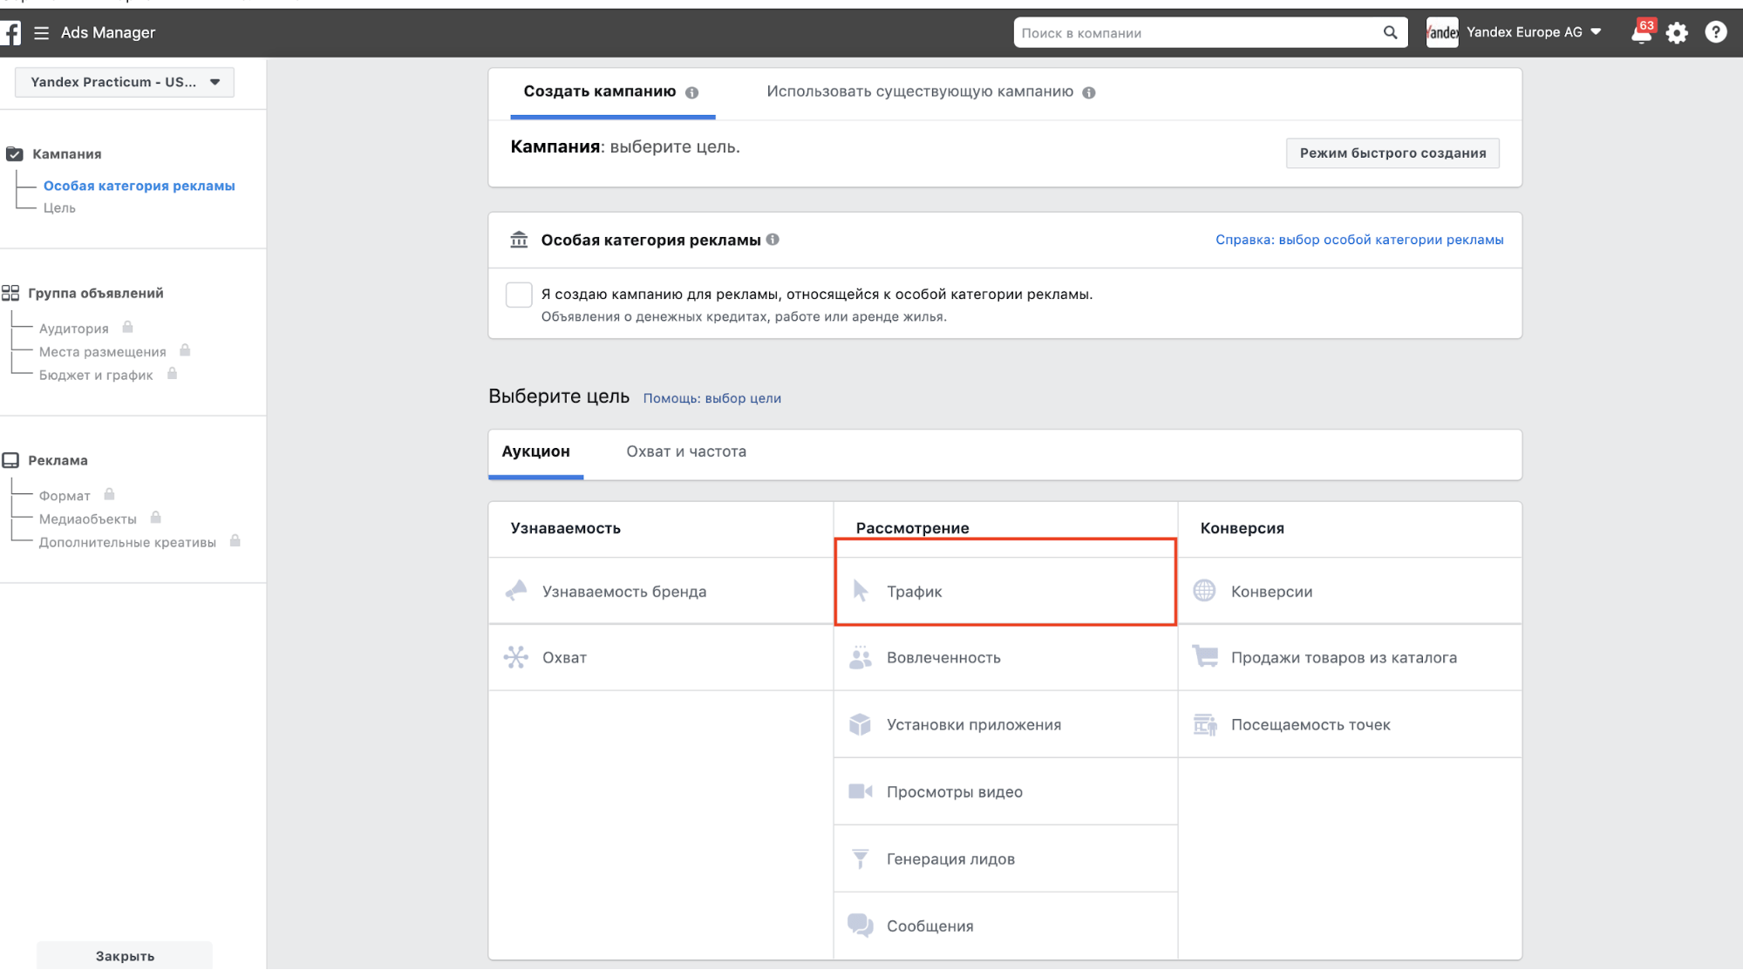Image resolution: width=1743 pixels, height=970 pixels.
Task: Open the Использовать существующую кампанию tab
Action: pyautogui.click(x=920, y=92)
